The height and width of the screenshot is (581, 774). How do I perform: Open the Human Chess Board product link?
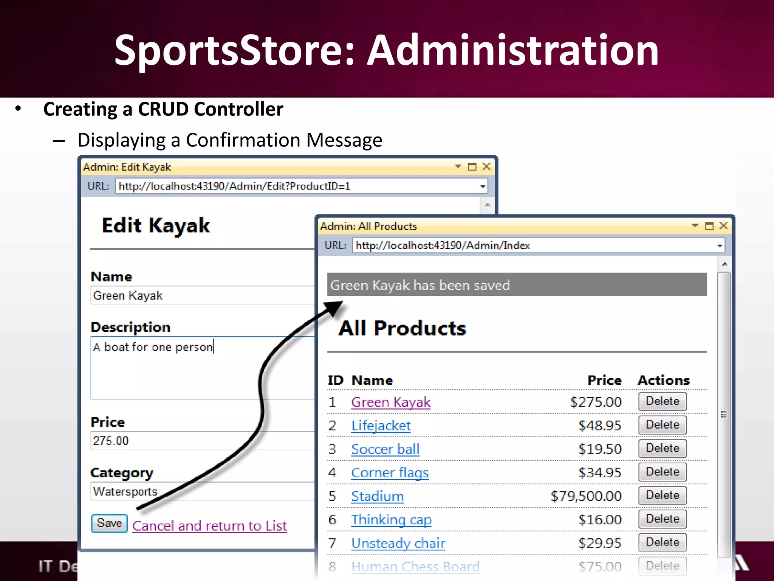415,566
